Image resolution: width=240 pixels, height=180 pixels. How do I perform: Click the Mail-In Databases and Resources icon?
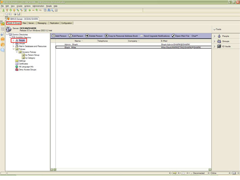tap(17, 46)
